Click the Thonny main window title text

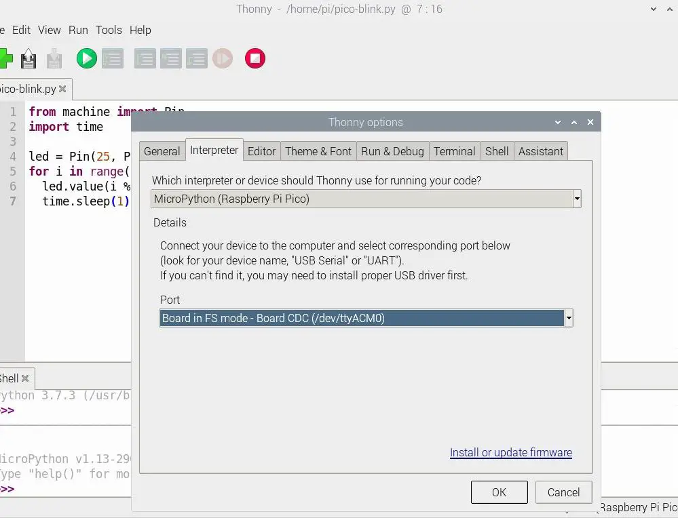coord(339,9)
